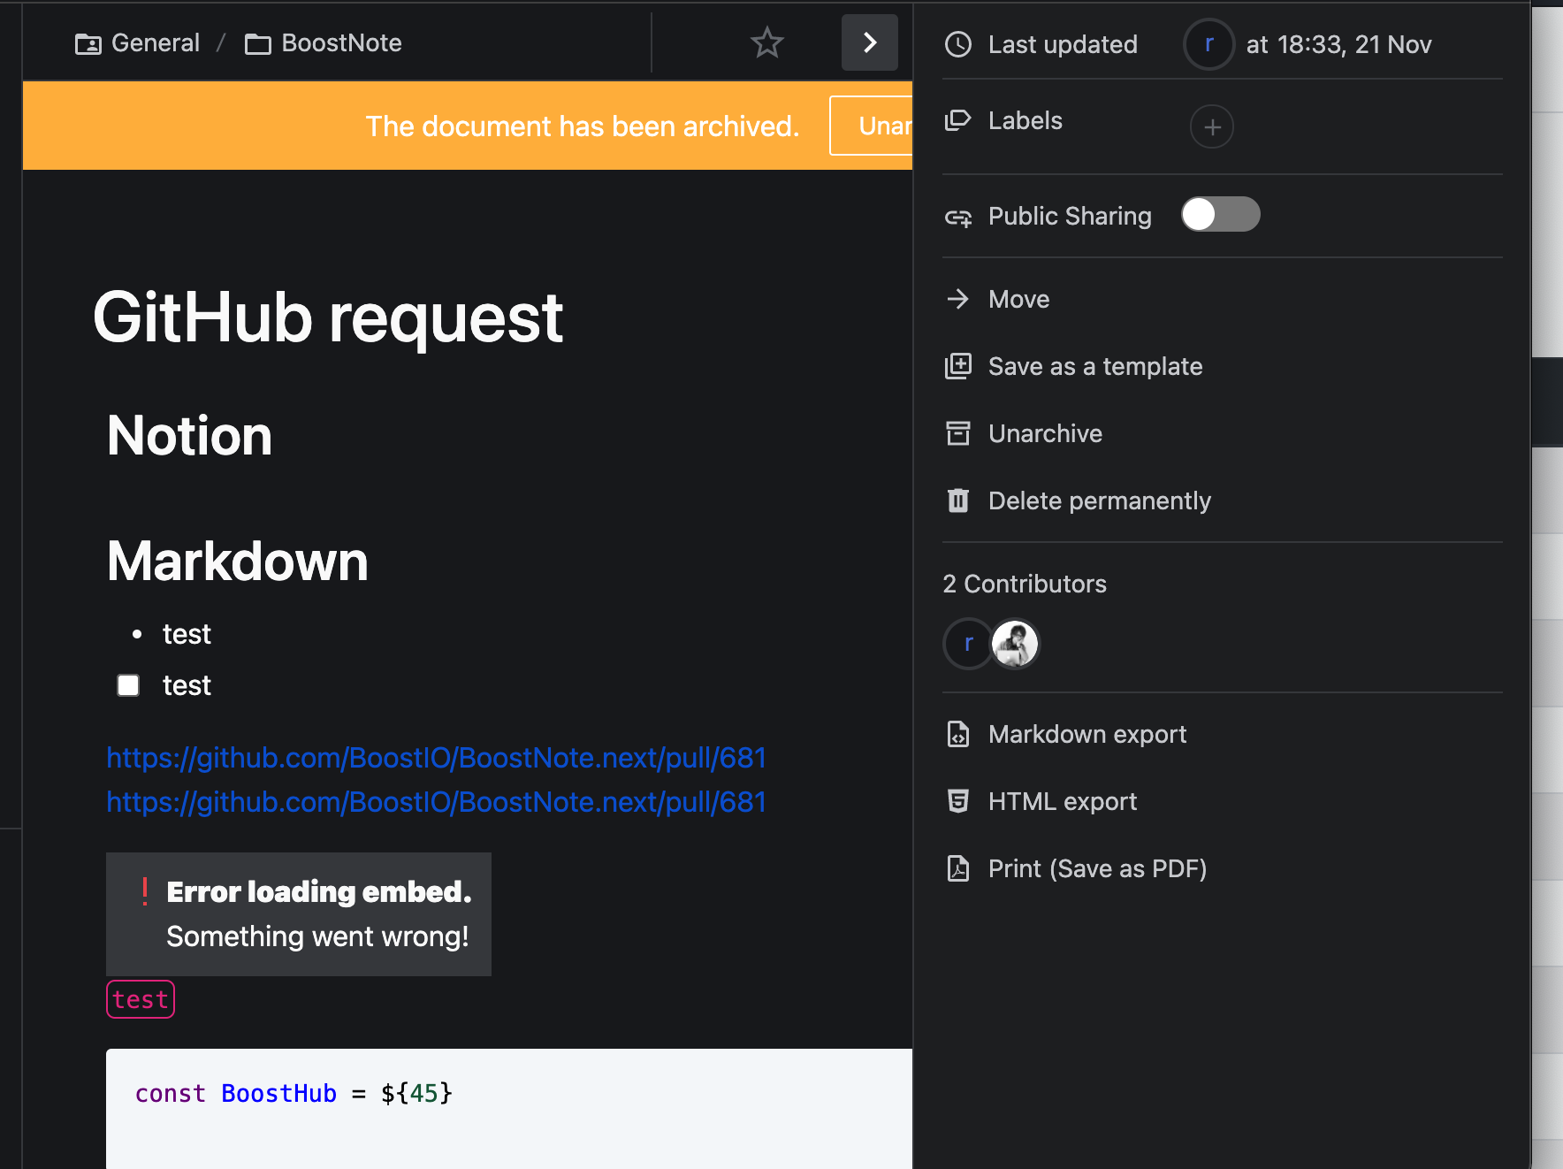Viewport: 1563px width, 1169px height.
Task: Add a new label with plus button
Action: pos(1212,126)
